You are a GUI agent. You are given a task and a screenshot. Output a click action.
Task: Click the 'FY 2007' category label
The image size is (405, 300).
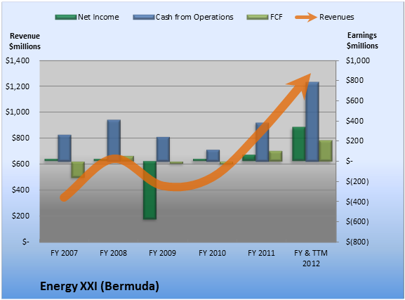pos(64,253)
